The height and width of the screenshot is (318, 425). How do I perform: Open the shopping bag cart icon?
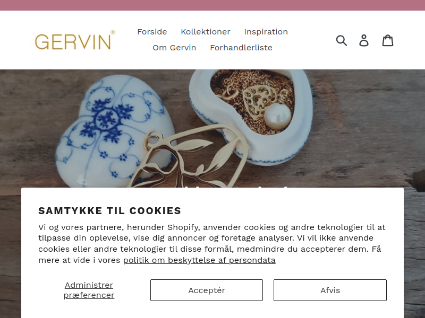point(388,41)
